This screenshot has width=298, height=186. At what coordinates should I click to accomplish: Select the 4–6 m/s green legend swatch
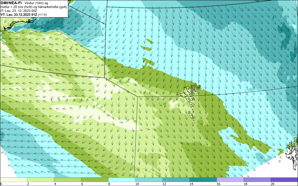pyautogui.click(x=68, y=180)
